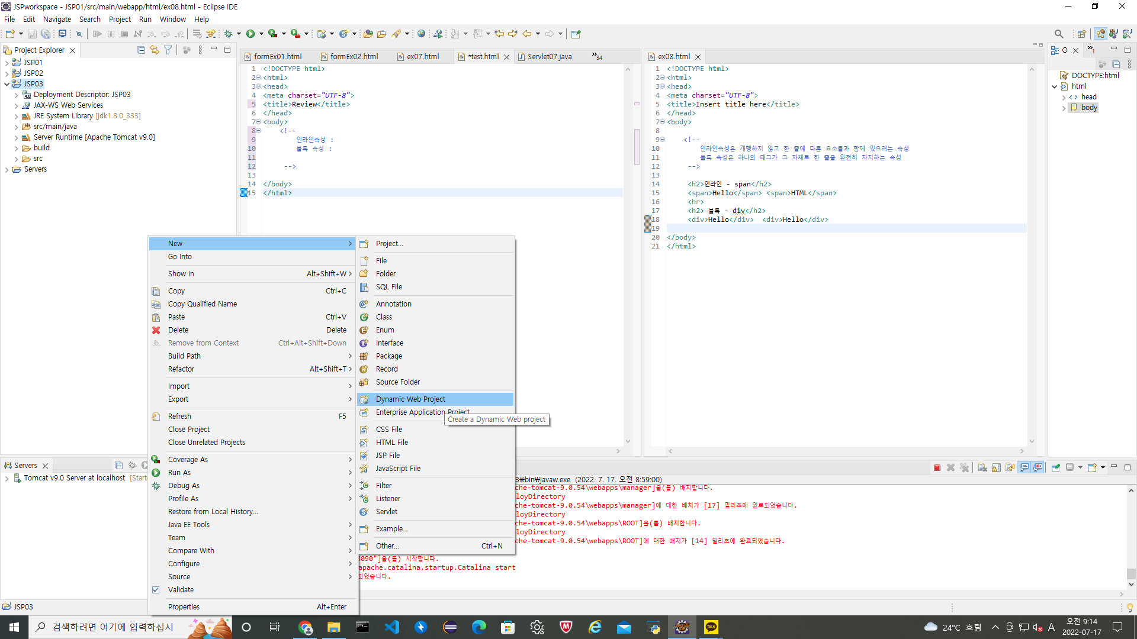Choose Servlet from the New submenu

(386, 511)
